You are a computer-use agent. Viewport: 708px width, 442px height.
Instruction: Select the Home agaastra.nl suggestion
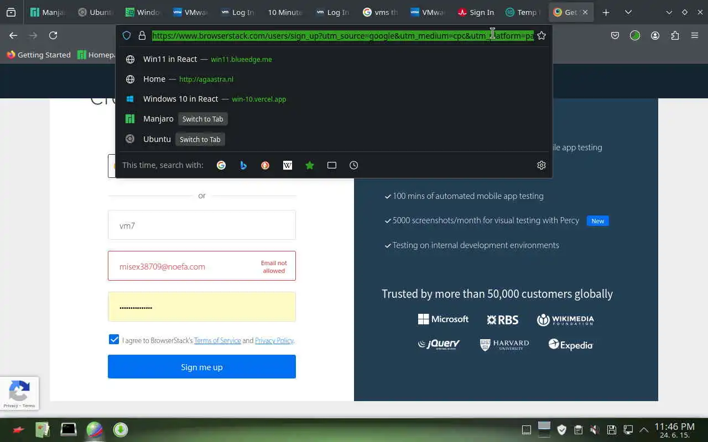(x=334, y=79)
